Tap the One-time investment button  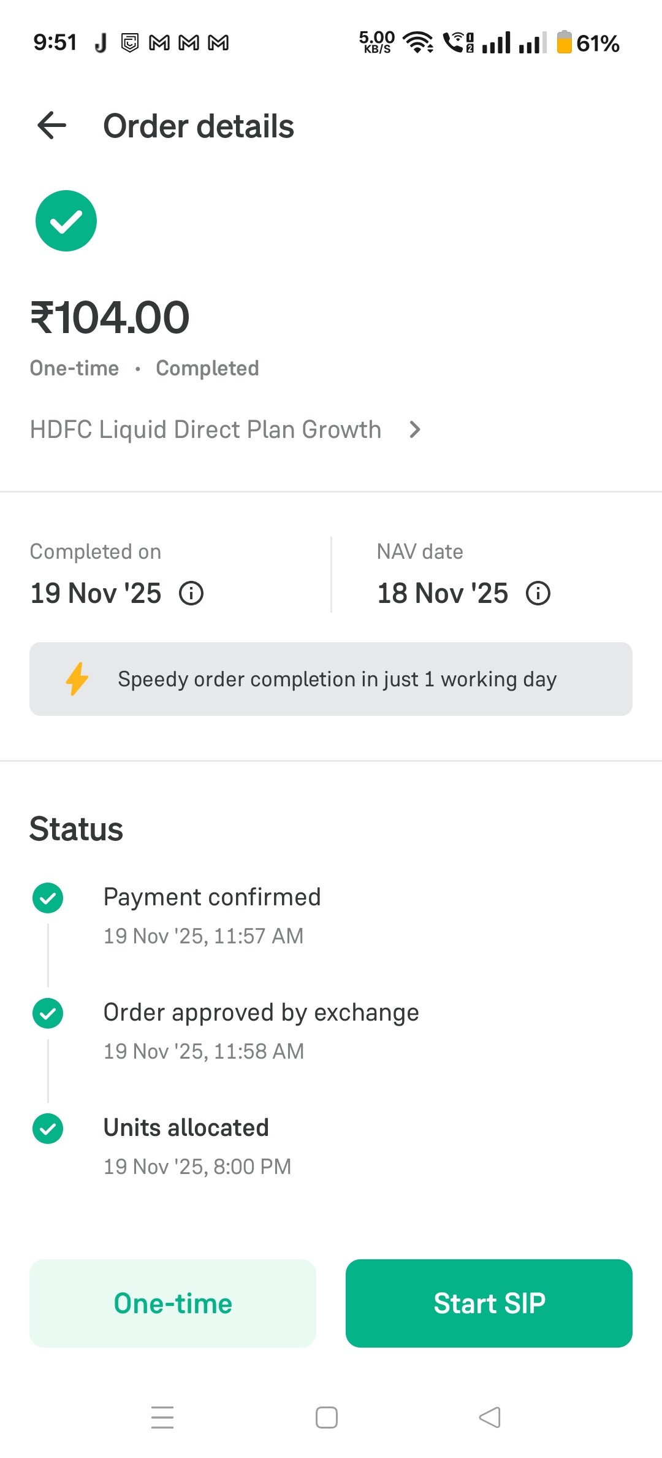[x=173, y=1303]
